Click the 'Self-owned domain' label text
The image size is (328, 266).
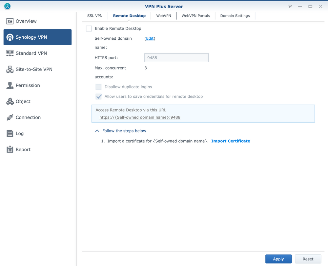click(113, 38)
